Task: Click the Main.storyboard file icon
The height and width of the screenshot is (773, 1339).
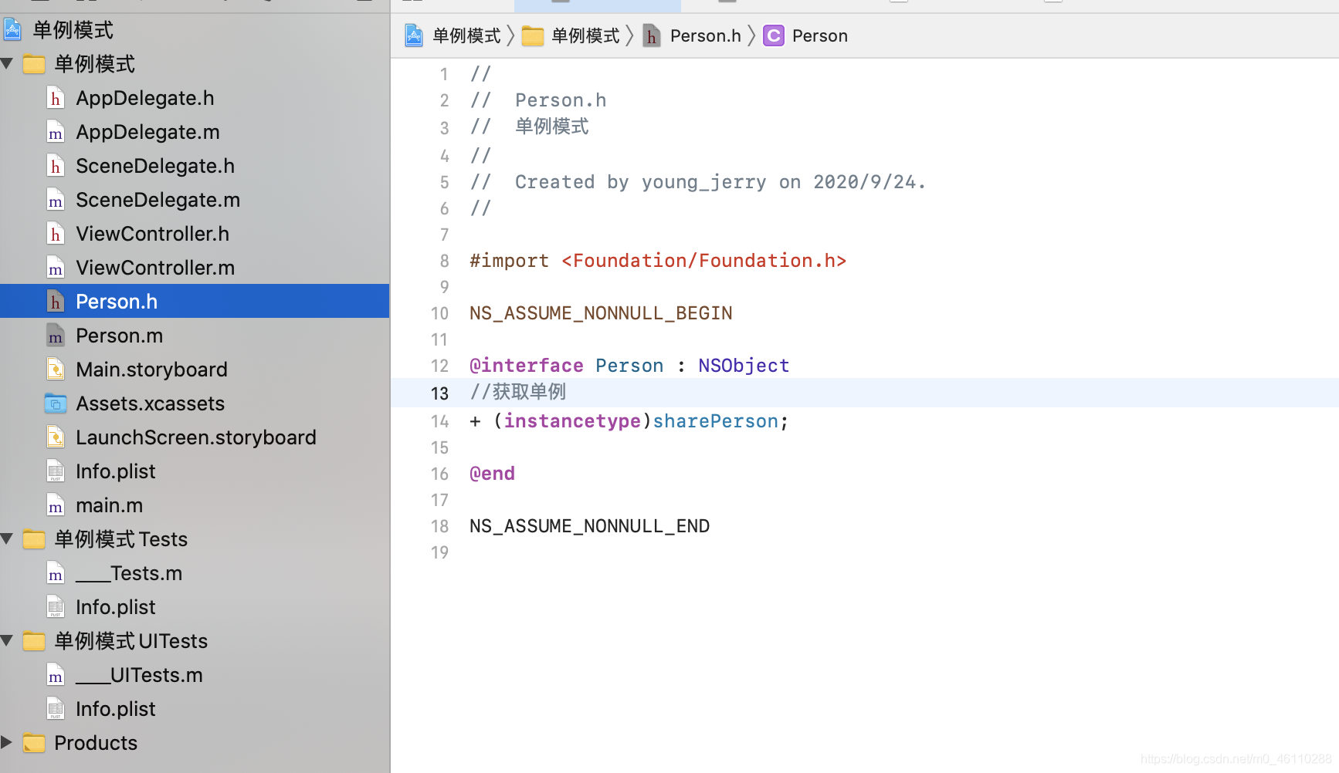Action: [56, 370]
